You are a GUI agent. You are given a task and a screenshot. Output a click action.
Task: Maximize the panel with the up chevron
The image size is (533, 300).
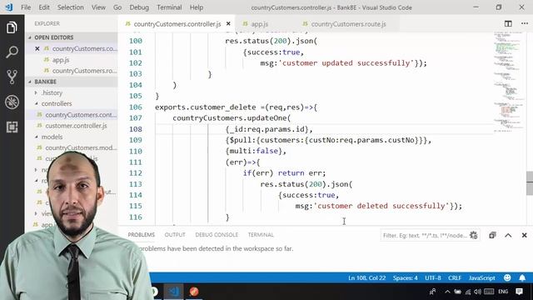click(508, 235)
